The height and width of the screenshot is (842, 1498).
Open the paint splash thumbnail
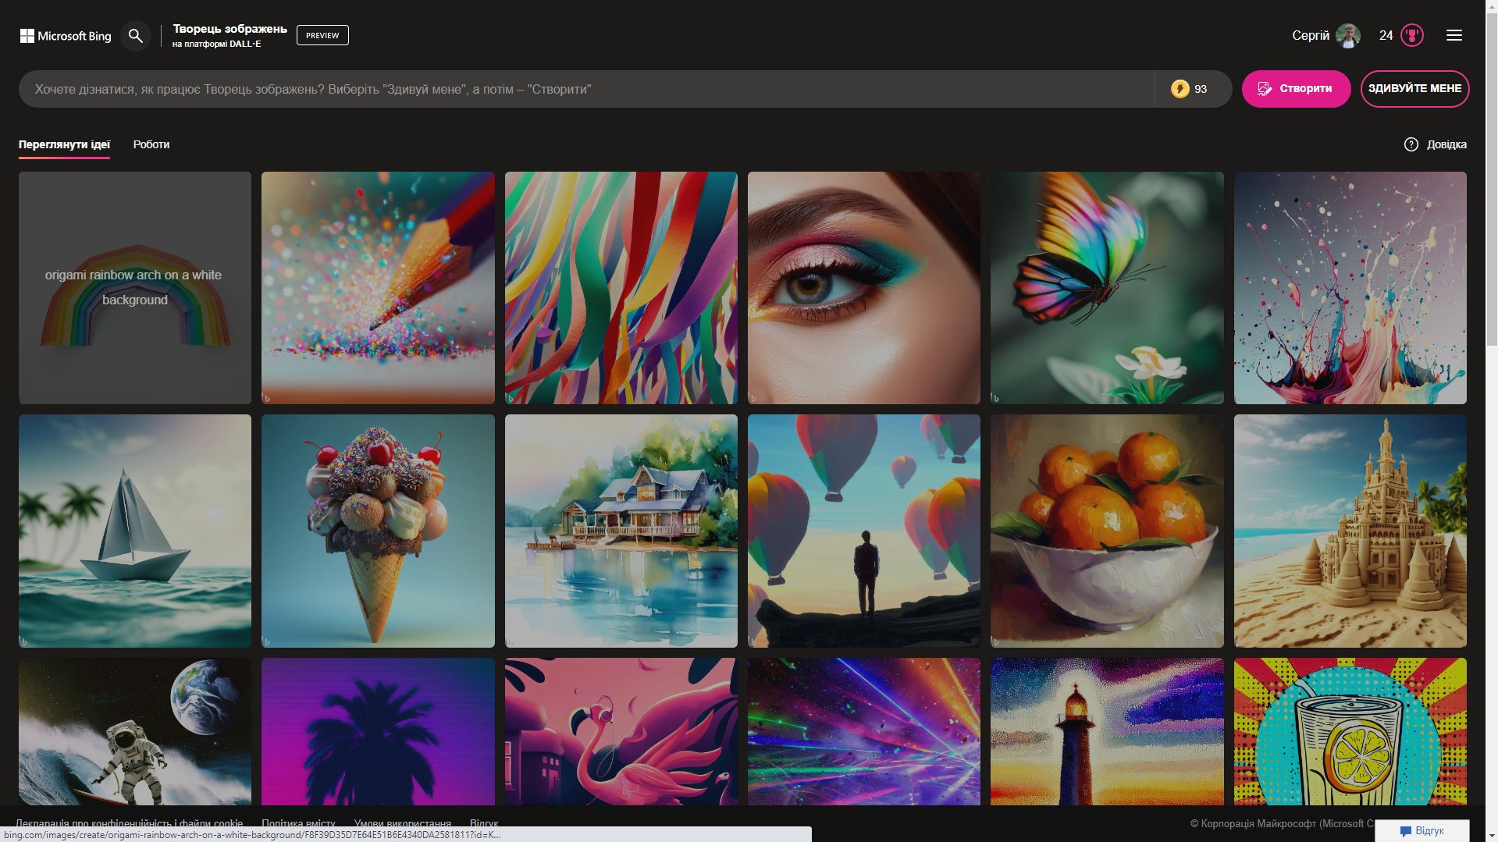click(x=1350, y=288)
